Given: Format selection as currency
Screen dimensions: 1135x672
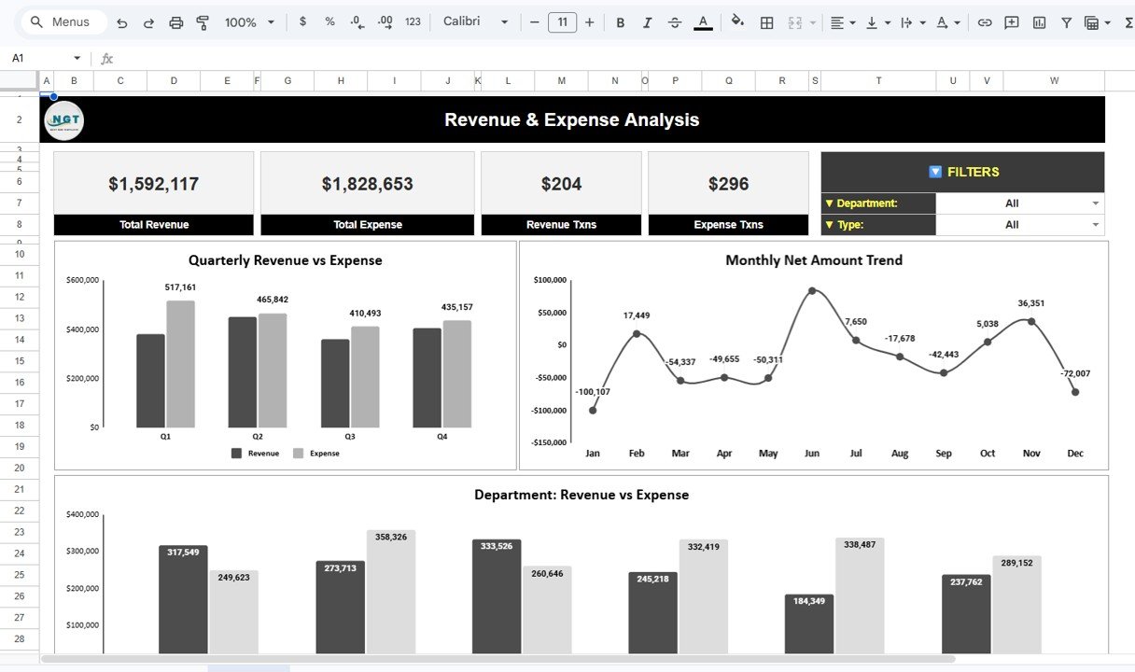Looking at the screenshot, I should 301,21.
